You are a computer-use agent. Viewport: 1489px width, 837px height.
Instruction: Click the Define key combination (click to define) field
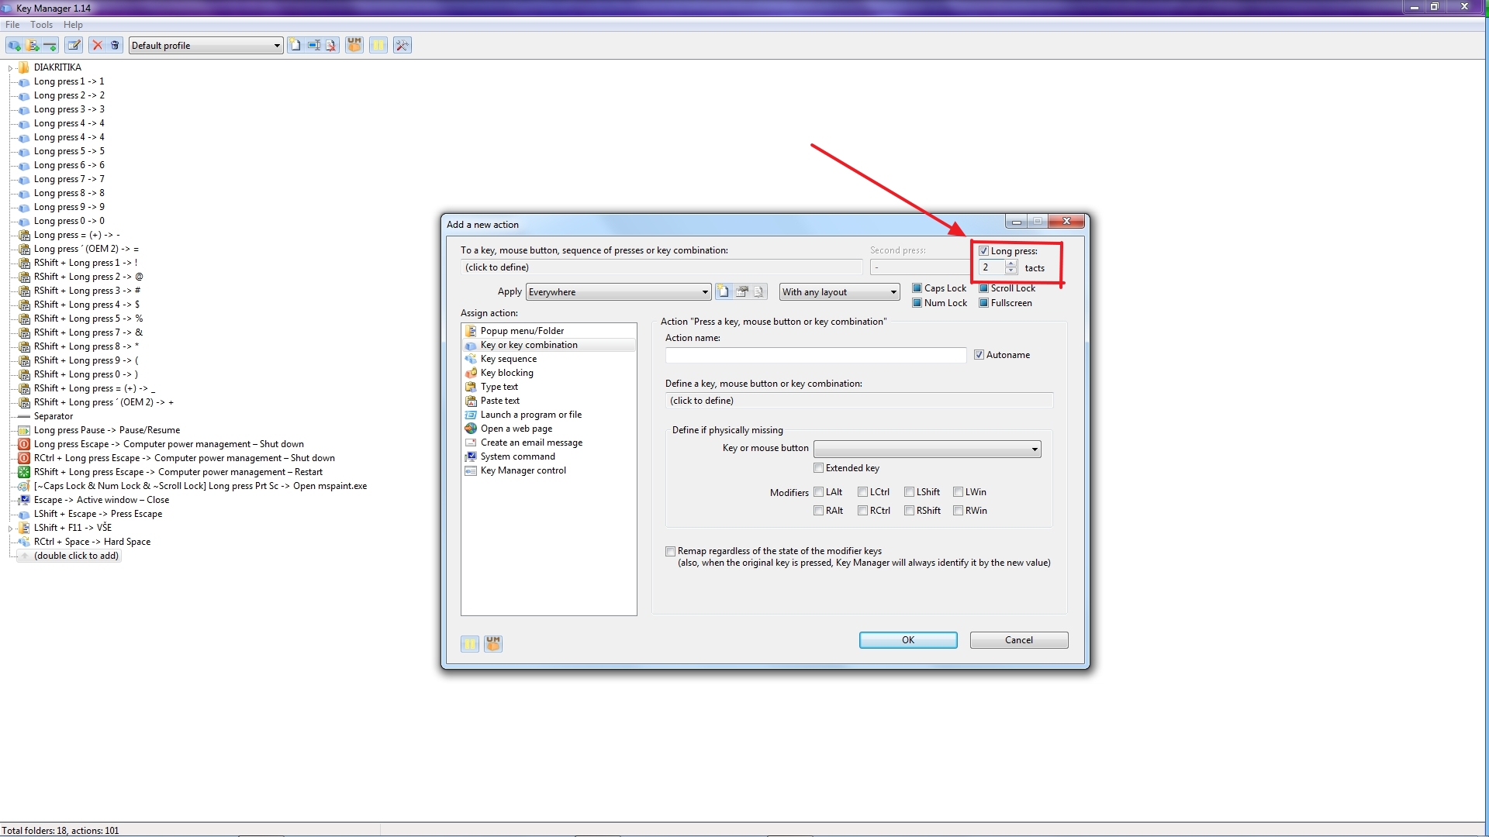coord(859,401)
